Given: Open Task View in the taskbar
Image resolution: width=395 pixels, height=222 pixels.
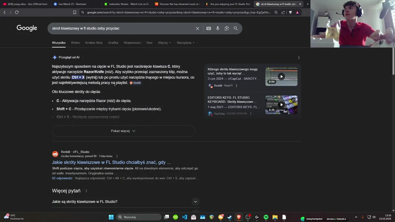Looking at the screenshot, I should [x=167, y=217].
